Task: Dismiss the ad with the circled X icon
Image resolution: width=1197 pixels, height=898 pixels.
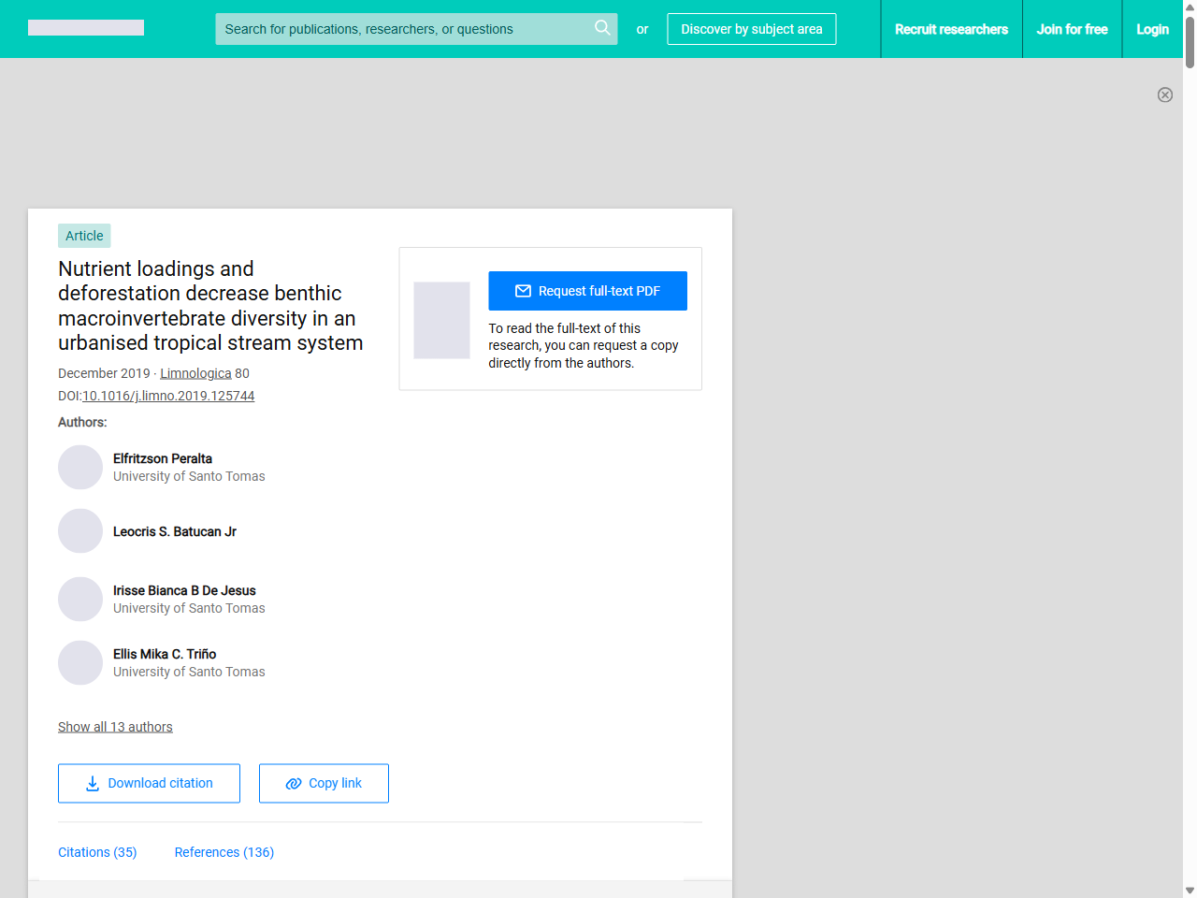Action: click(x=1165, y=94)
